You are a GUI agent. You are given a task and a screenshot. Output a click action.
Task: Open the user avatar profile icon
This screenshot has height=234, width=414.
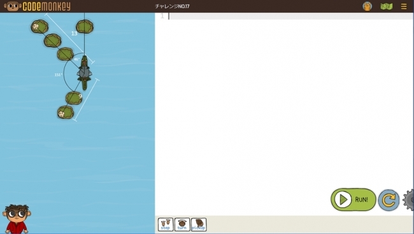click(x=367, y=6)
